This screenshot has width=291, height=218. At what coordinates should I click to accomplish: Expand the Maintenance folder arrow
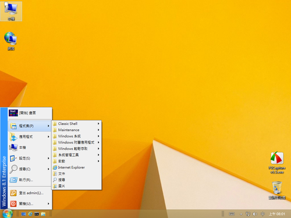98,130
